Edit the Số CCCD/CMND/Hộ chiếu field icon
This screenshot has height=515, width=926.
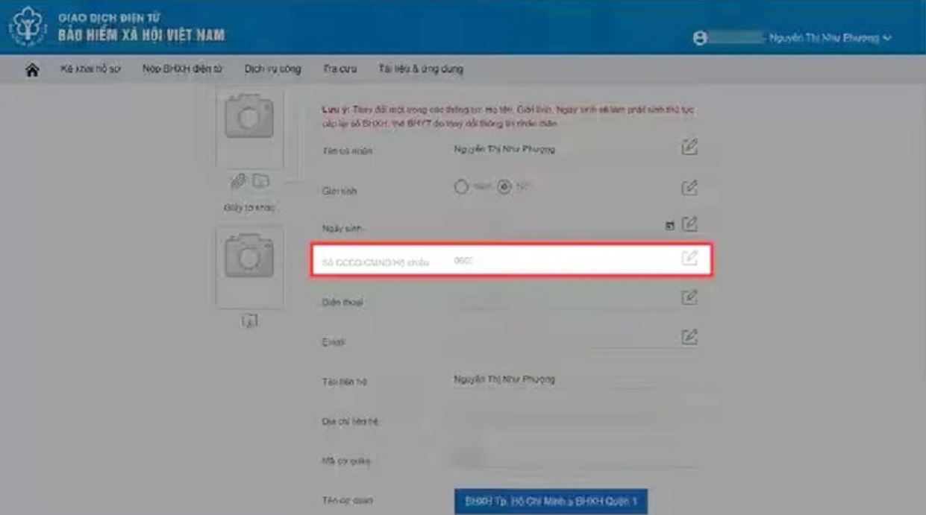coord(689,259)
